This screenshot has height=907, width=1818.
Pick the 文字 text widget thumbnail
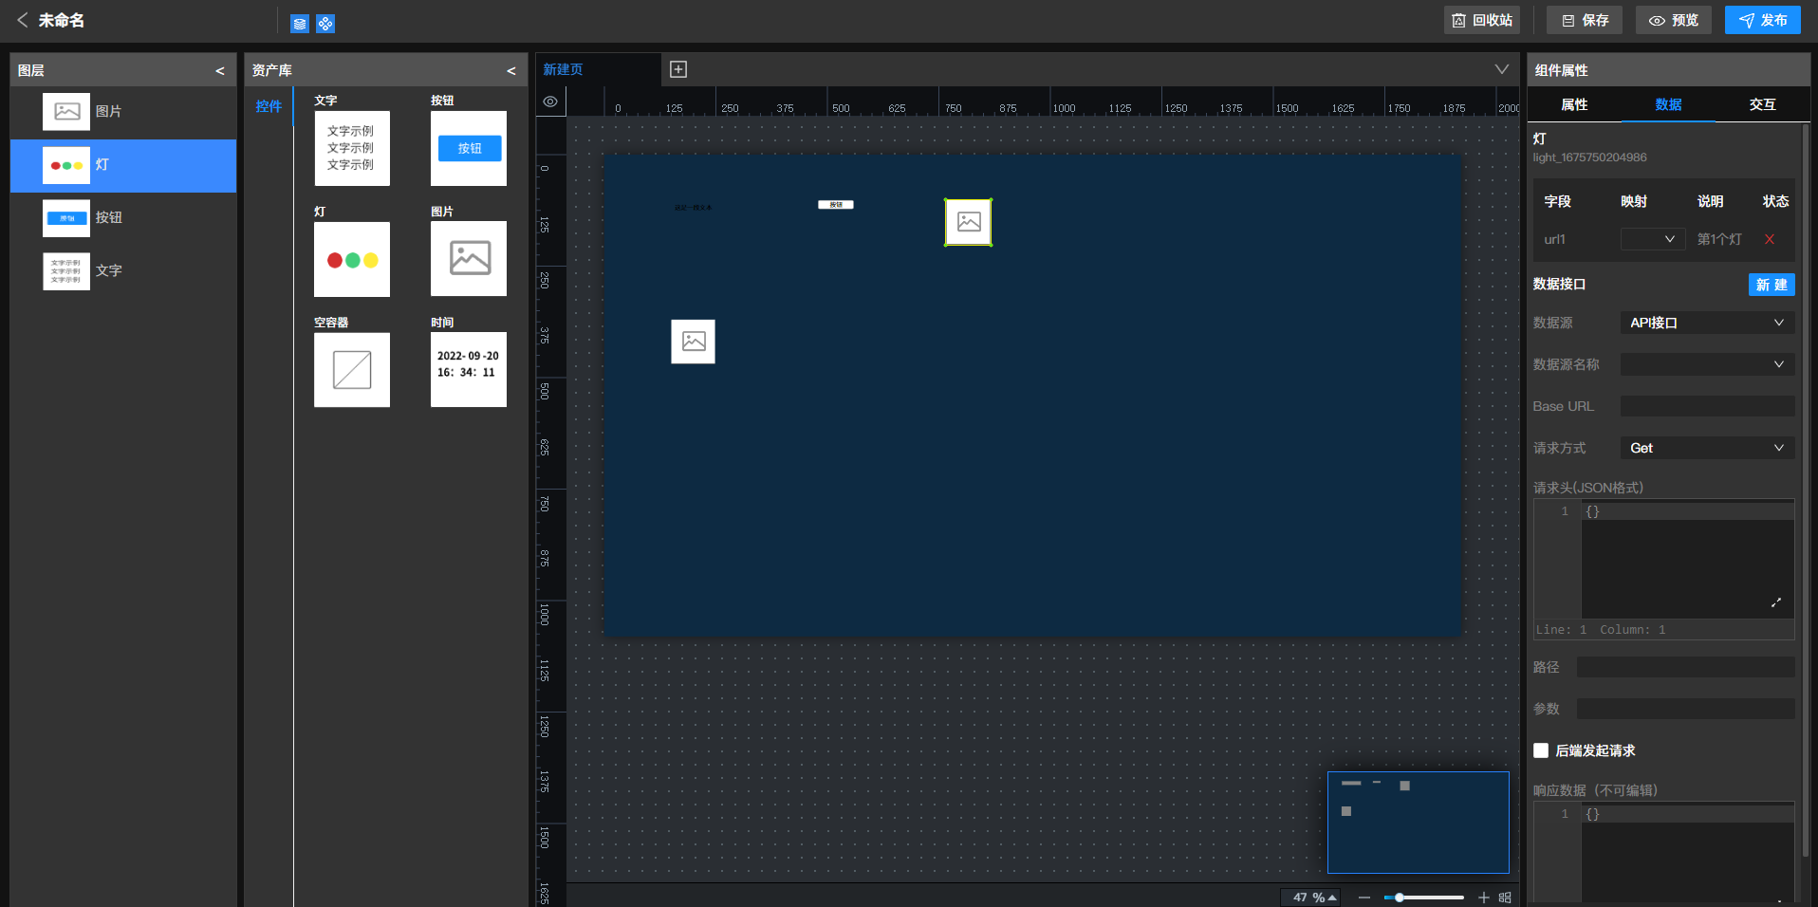click(352, 148)
